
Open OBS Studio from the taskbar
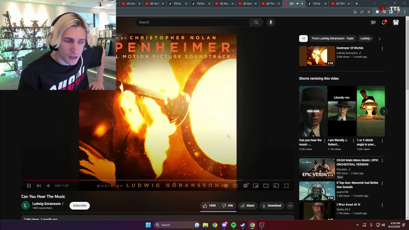click(x=261, y=225)
